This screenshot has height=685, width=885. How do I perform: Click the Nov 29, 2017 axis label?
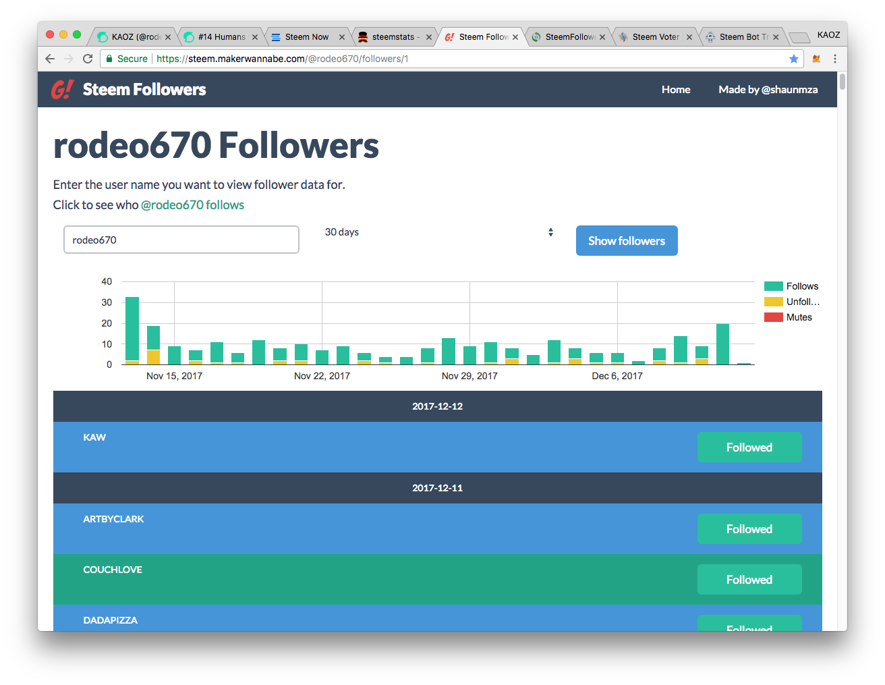tap(469, 376)
